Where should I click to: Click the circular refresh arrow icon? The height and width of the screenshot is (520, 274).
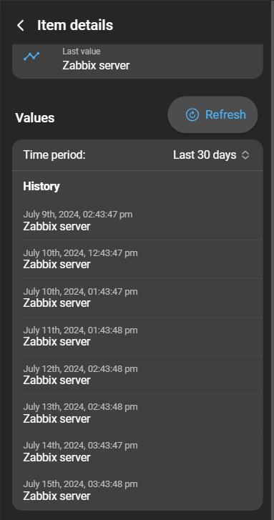click(192, 114)
